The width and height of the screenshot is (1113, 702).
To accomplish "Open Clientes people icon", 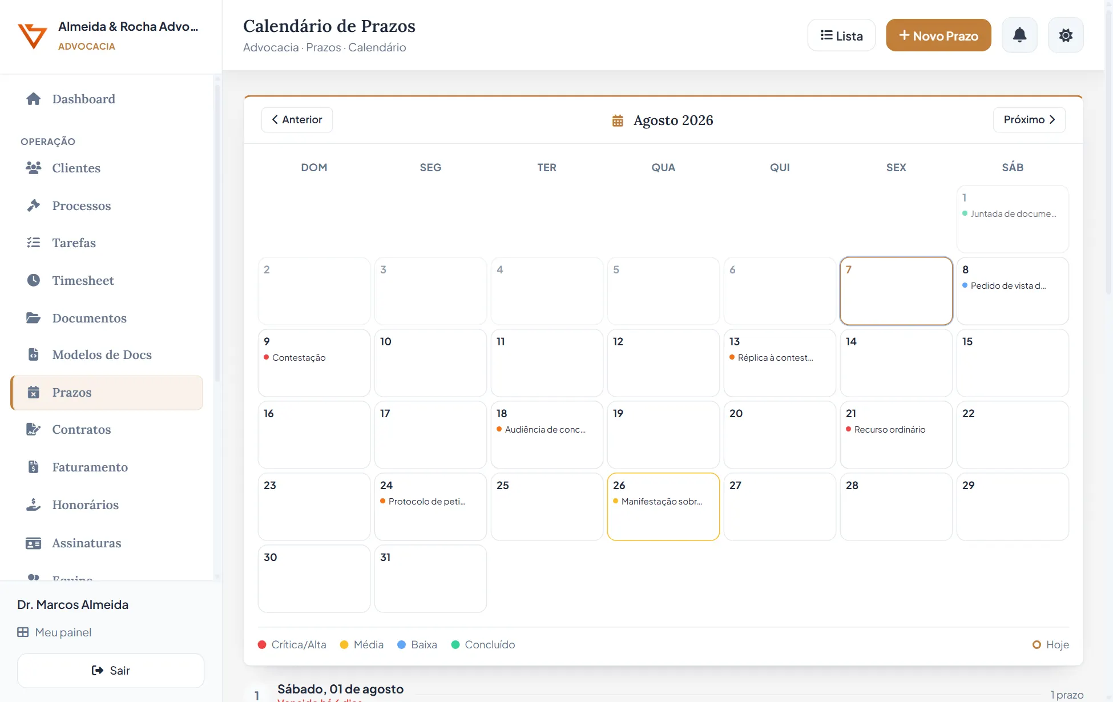I will (34, 168).
